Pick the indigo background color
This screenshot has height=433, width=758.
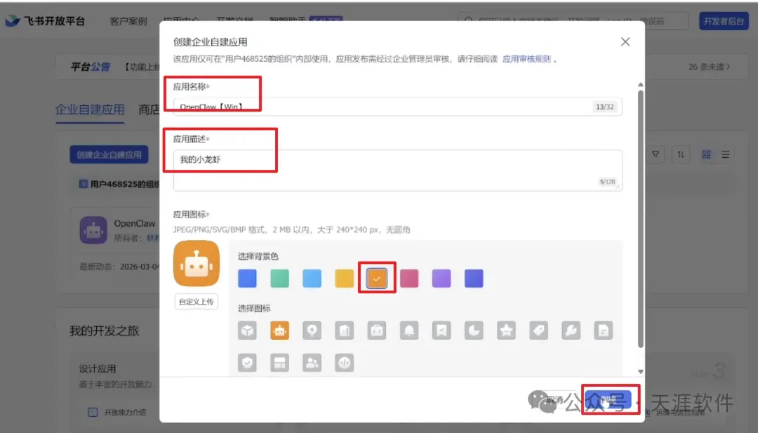(x=474, y=279)
